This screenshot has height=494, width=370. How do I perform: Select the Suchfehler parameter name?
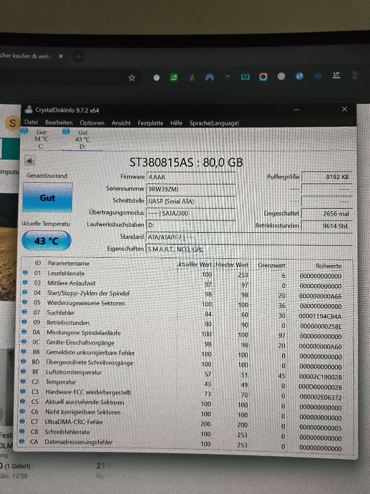click(61, 313)
